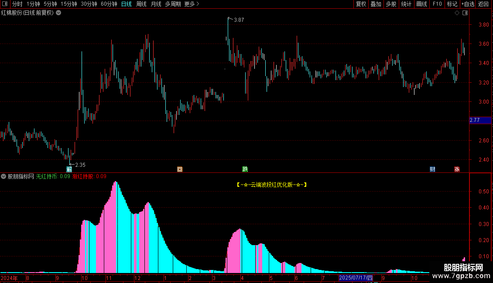Image resolution: width=493 pixels, height=283 pixels.
Task: Open dropdown beside 红棉股份 chart title
Action: (x=58, y=13)
